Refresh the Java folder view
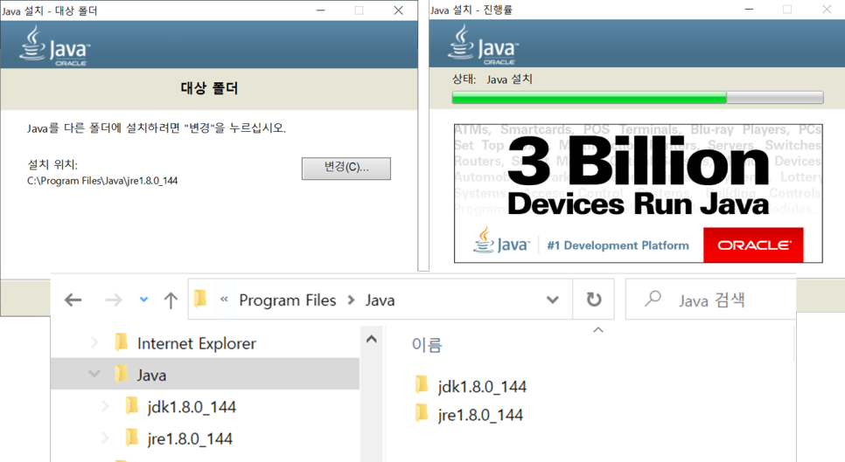845x462 pixels. (x=594, y=299)
